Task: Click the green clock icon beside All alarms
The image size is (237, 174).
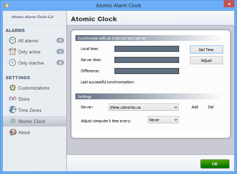Action: pyautogui.click(x=13, y=40)
